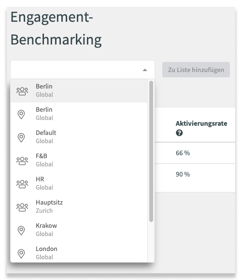242x280 pixels.
Task: Select London Global from the dropdown
Action: [x=79, y=253]
